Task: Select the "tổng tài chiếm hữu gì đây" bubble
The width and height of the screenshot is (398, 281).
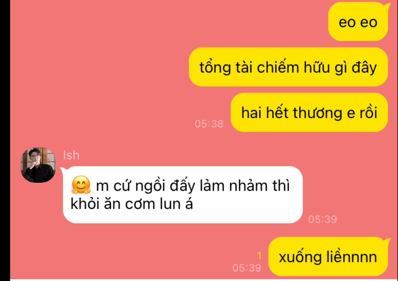Action: (288, 67)
